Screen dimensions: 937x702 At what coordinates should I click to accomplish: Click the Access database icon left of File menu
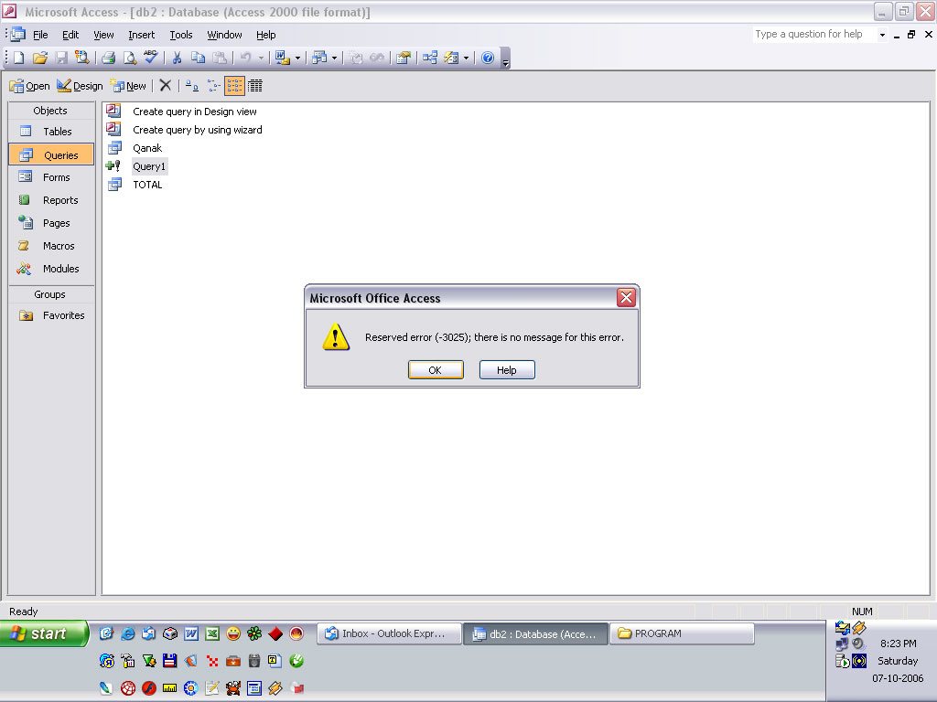[17, 35]
